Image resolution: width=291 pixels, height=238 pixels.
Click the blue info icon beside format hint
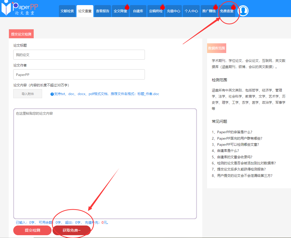pyautogui.click(x=52, y=94)
